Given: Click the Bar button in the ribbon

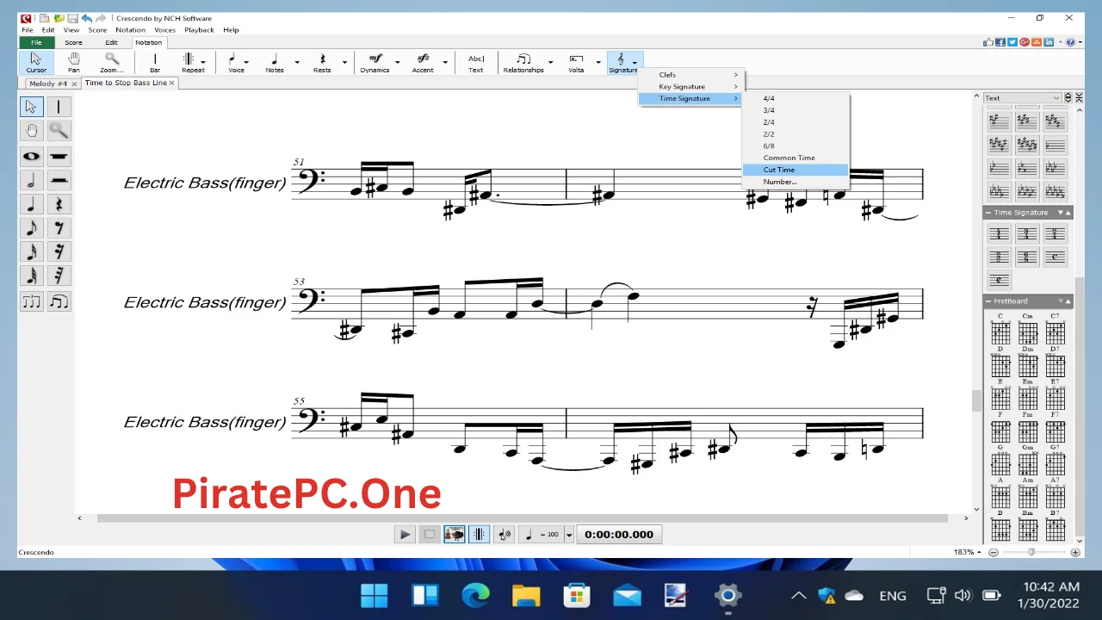Looking at the screenshot, I should 155,62.
